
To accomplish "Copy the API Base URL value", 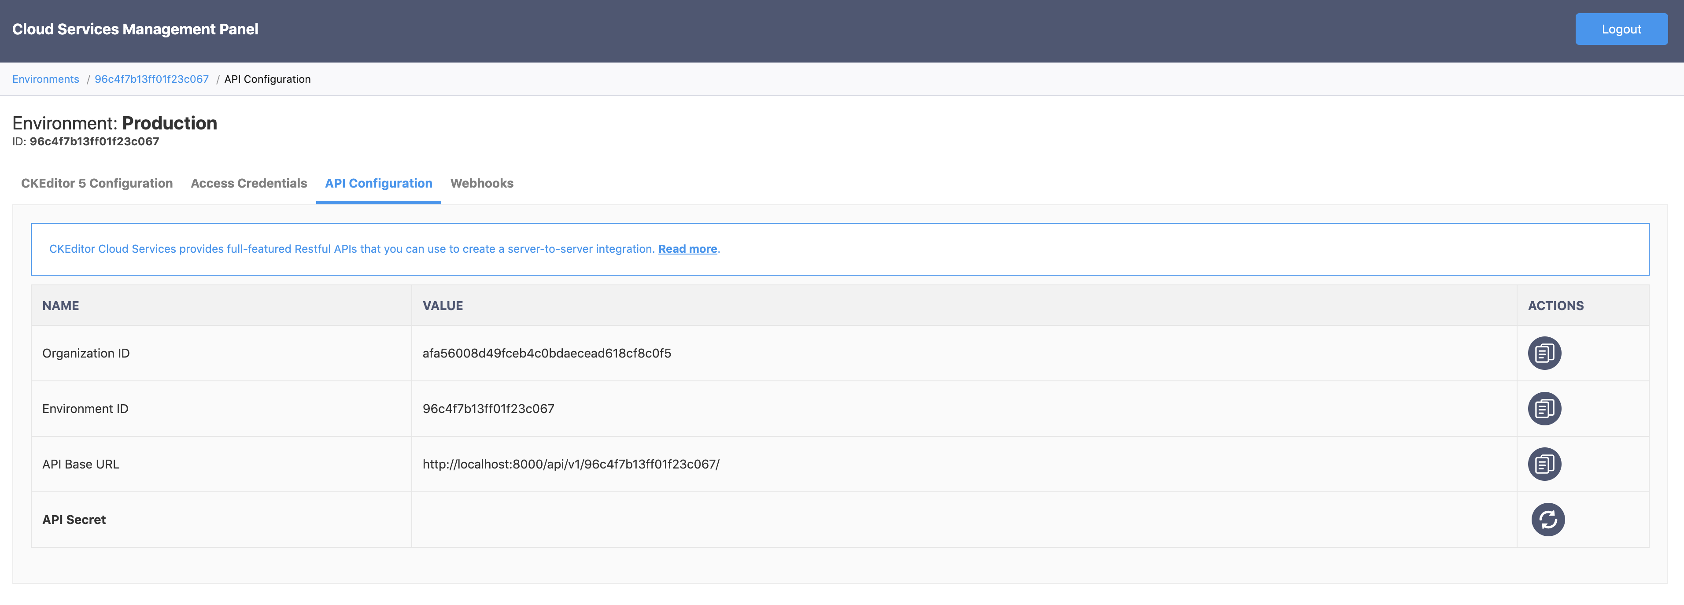I will click(1544, 465).
